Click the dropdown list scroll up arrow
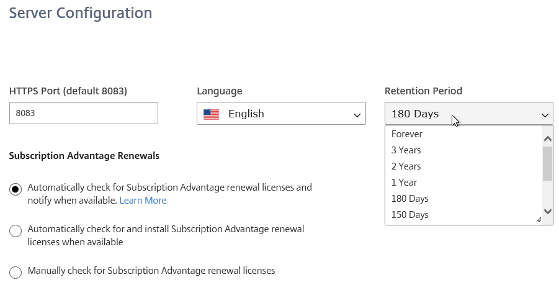The height and width of the screenshot is (285, 559). click(548, 138)
